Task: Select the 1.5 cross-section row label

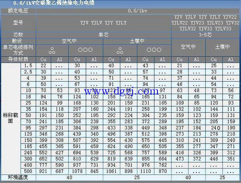Action: point(28,66)
